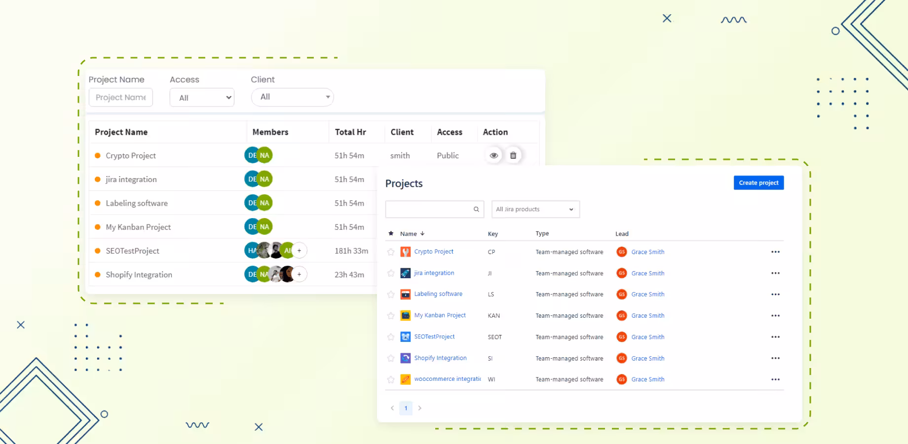The image size is (908, 444).
Task: Click the Create project button
Action: tap(758, 183)
